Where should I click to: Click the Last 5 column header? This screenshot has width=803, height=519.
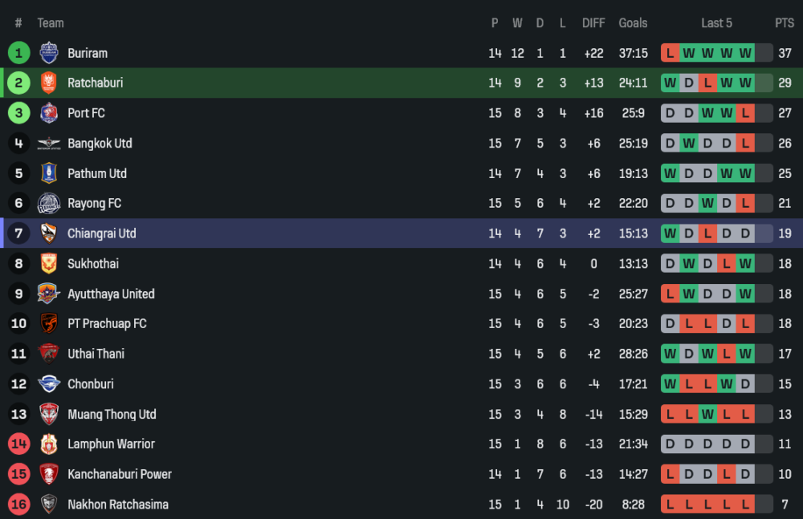pyautogui.click(x=716, y=23)
